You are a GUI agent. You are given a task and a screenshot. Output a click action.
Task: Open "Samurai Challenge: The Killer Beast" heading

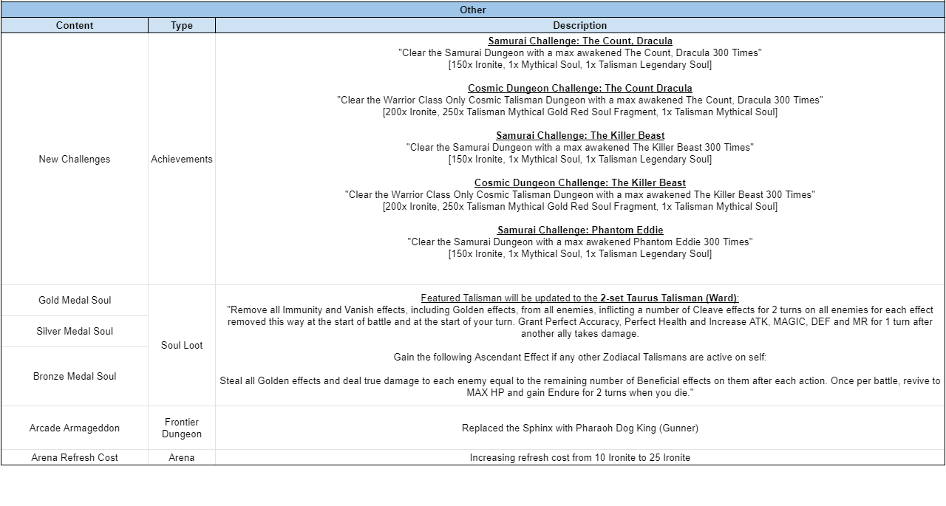[579, 135]
